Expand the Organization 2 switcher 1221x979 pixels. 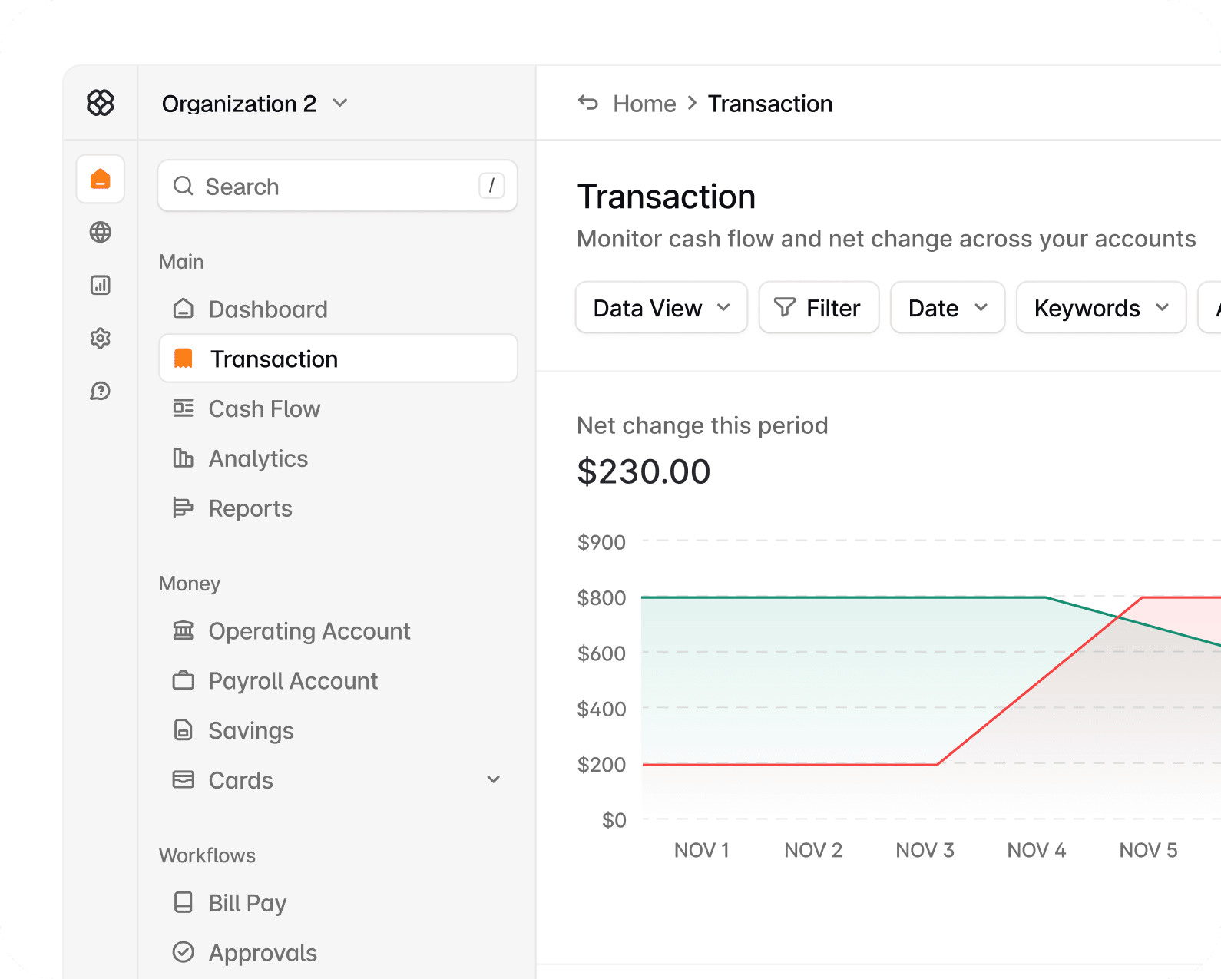(254, 104)
